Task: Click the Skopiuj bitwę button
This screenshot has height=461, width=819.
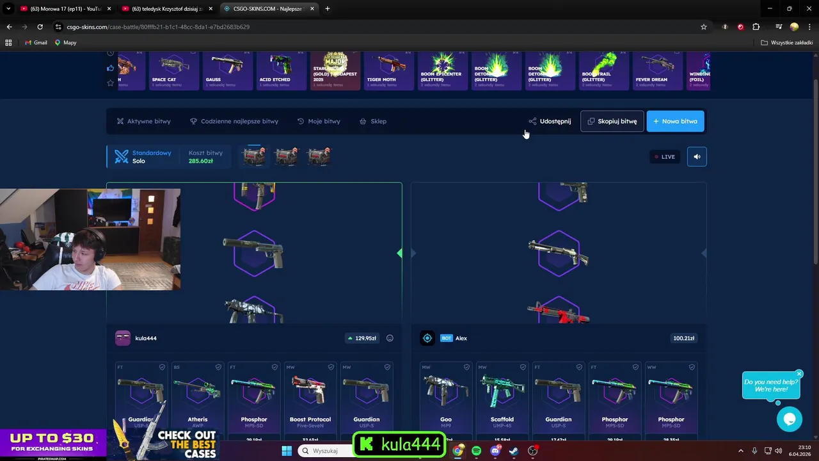Action: (x=612, y=121)
